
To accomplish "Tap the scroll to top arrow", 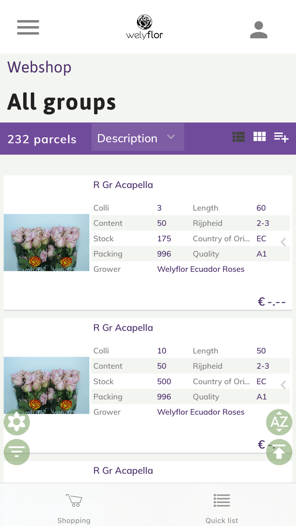I will click(x=279, y=452).
